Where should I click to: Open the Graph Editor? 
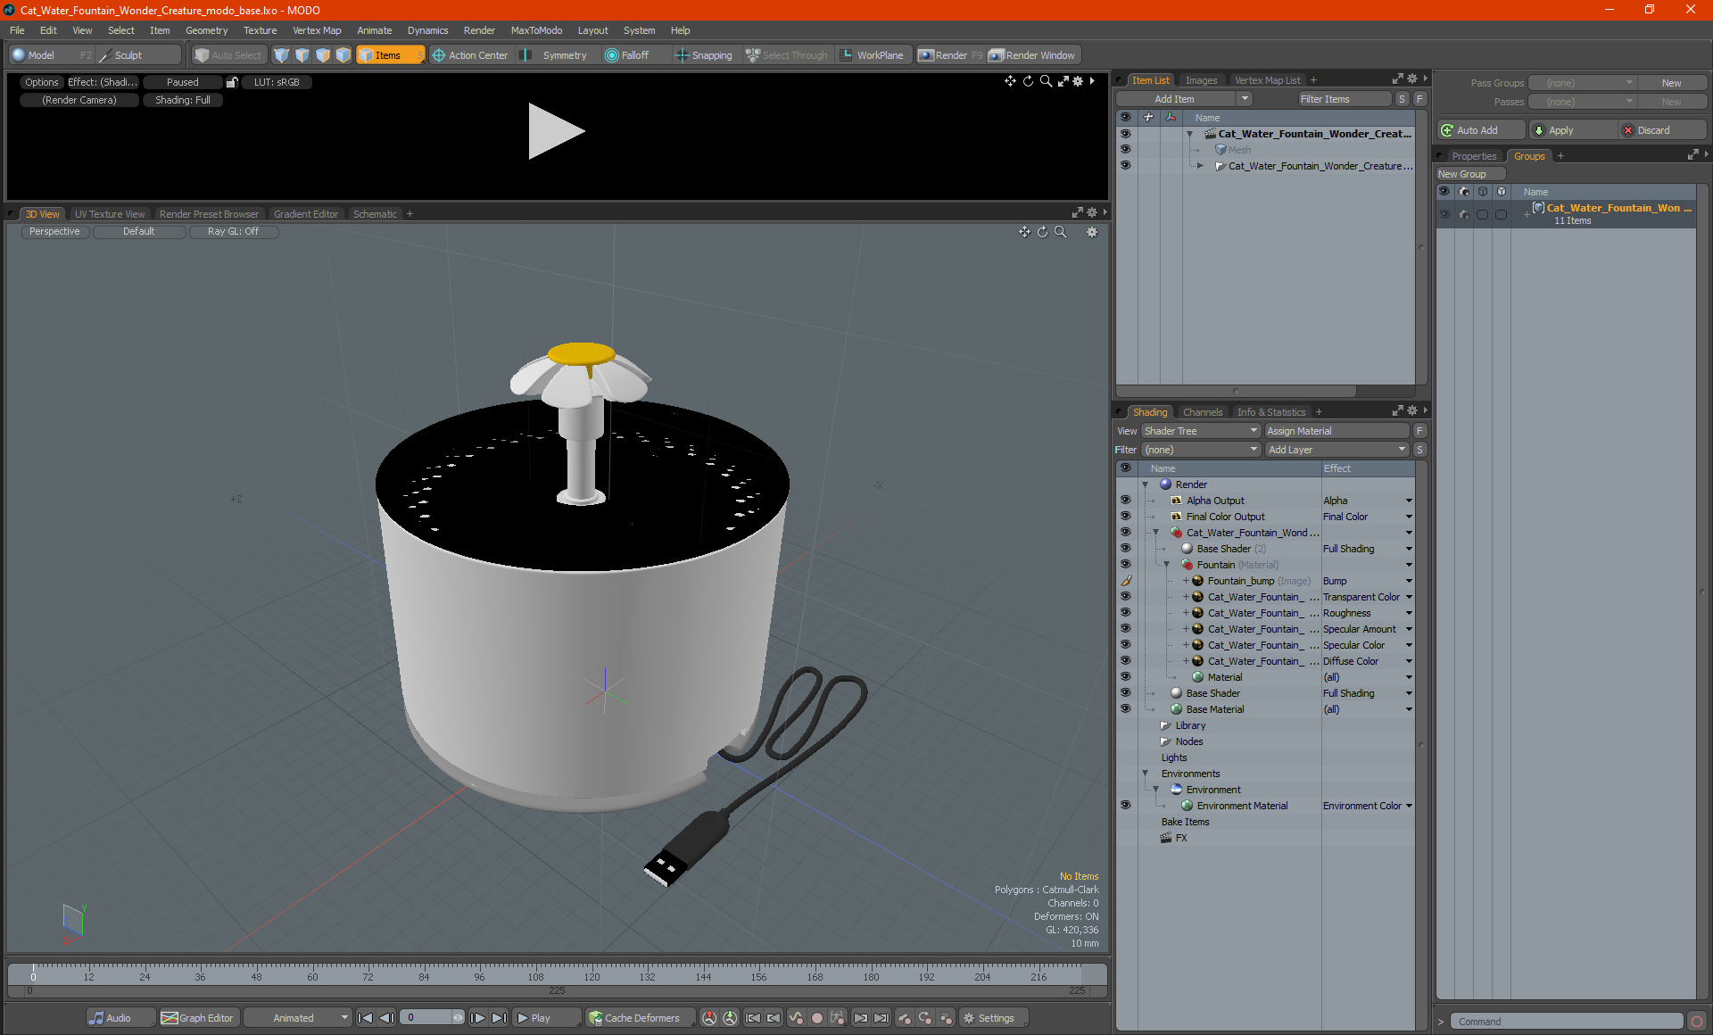pos(197,1018)
